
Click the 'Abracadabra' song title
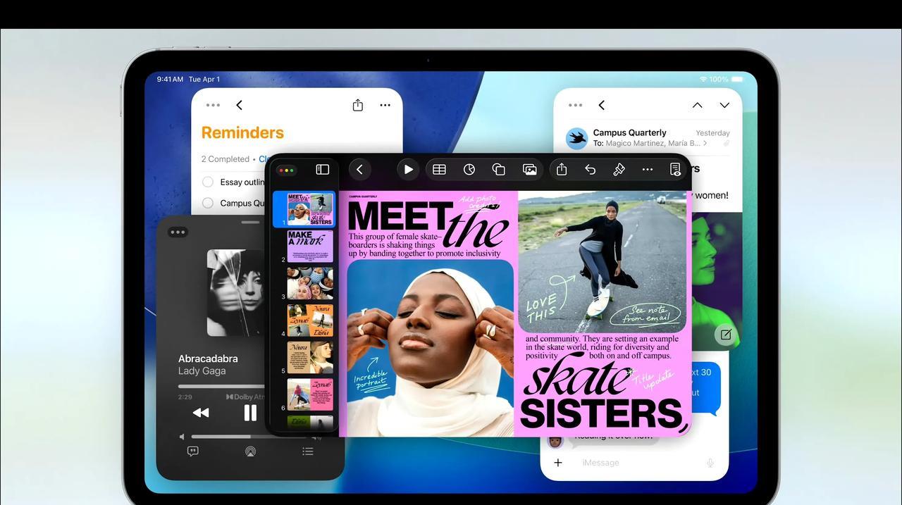[x=208, y=359]
